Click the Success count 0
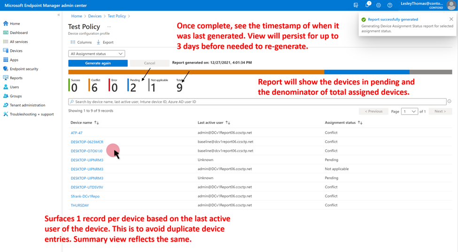Screen dimensions: 458x252 click(x=75, y=87)
